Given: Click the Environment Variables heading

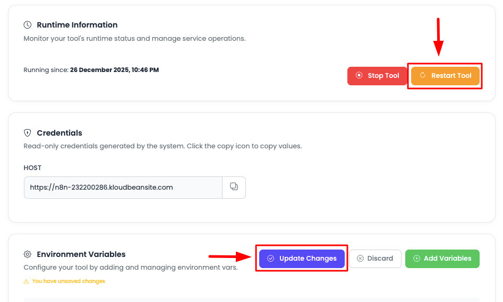Looking at the screenshot, I should coord(81,254).
